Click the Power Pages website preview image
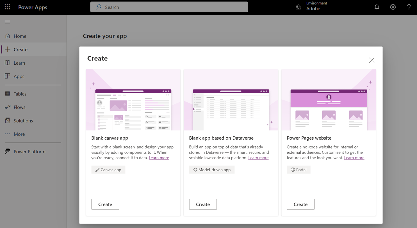This screenshot has width=417, height=228. (x=329, y=100)
